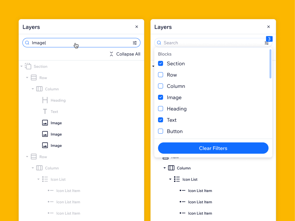Select the Icon List icon in right panel

pos(177,179)
